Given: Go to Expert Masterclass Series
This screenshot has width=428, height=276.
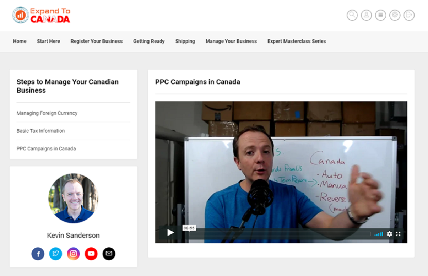Looking at the screenshot, I should coord(297,41).
